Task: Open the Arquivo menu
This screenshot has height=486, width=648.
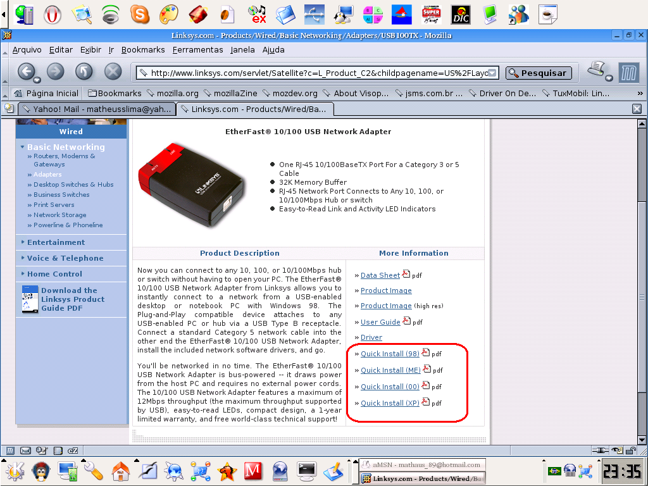Action: 27,49
